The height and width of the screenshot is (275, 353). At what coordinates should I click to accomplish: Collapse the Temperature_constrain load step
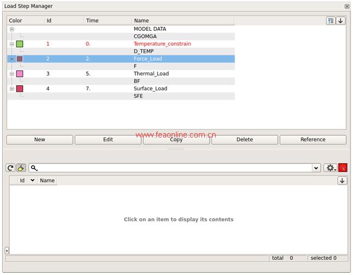tap(12, 44)
